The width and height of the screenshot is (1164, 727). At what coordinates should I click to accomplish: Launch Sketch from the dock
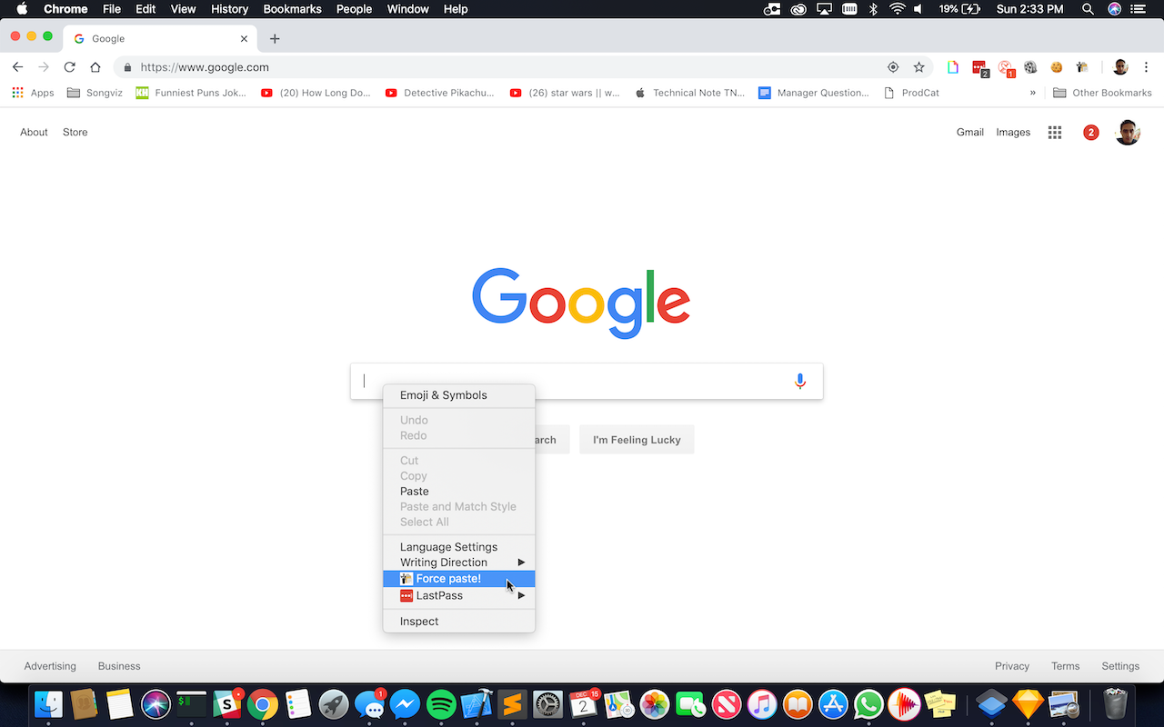[1029, 704]
